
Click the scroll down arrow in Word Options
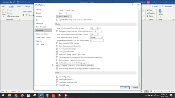(139, 85)
